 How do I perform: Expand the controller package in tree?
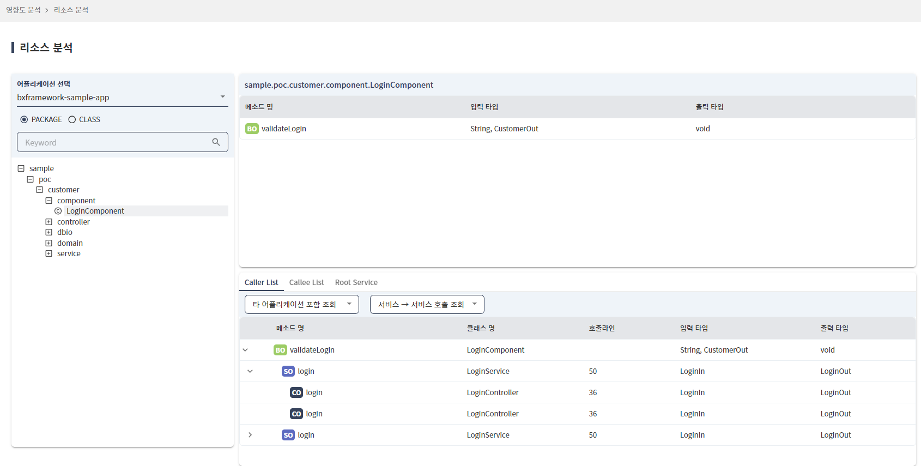[49, 222]
